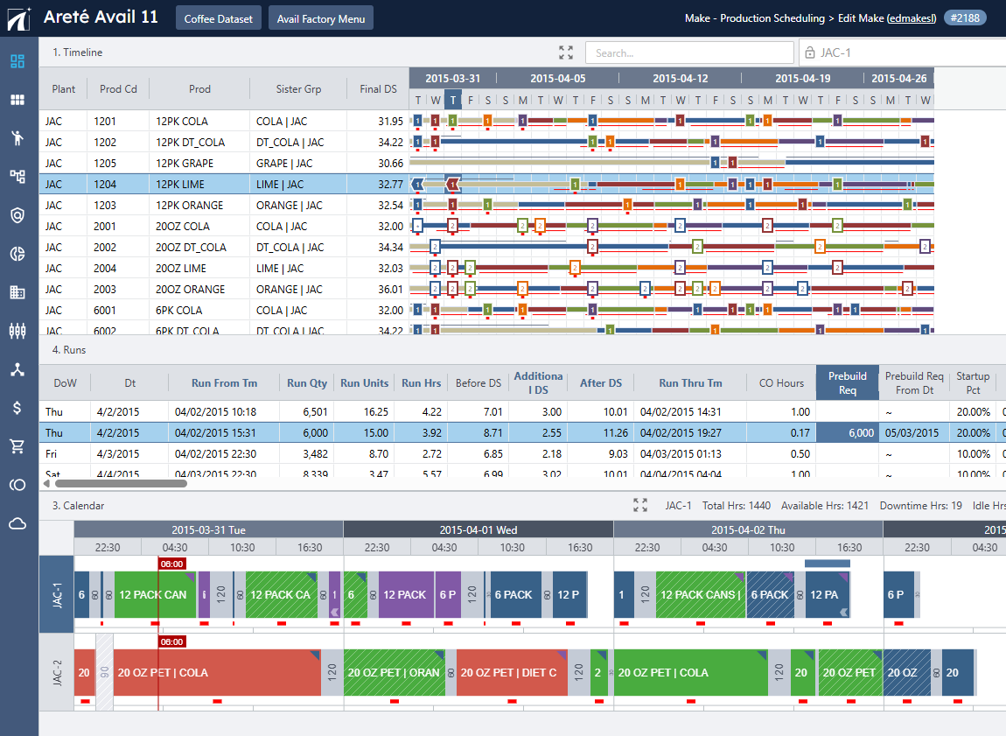Viewport: 1006px width, 736px height.
Task: Select the Prebuild Req column header
Action: tap(847, 383)
